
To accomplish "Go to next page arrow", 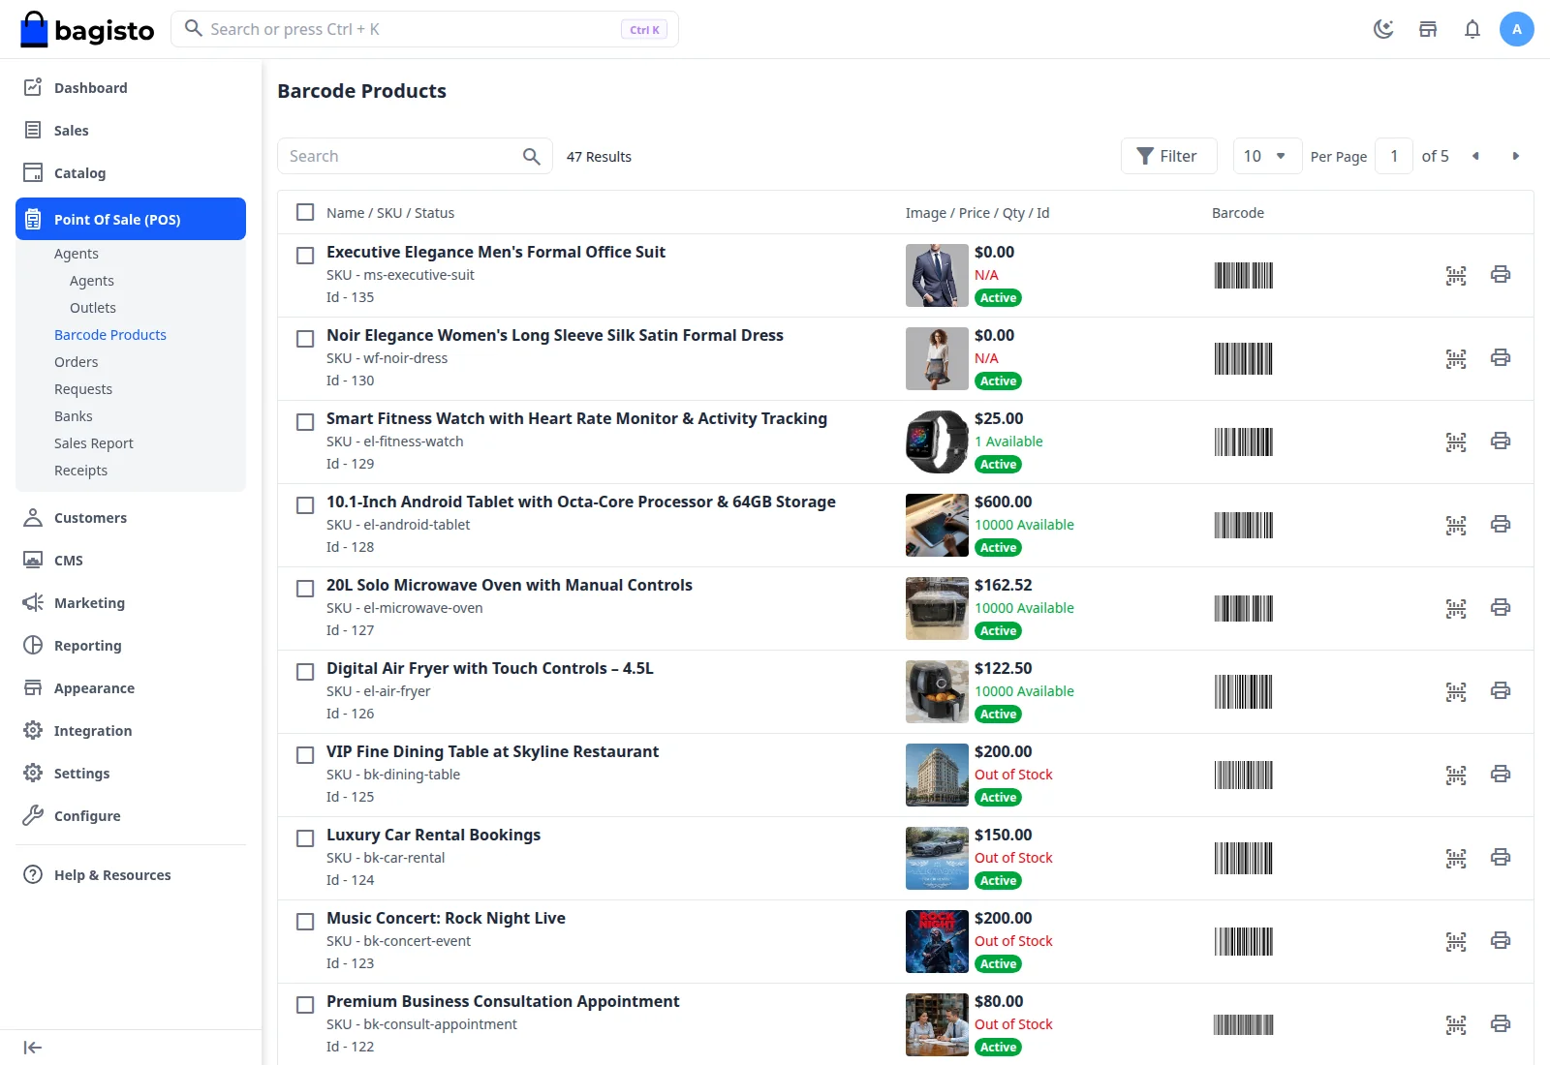I will point(1516,156).
